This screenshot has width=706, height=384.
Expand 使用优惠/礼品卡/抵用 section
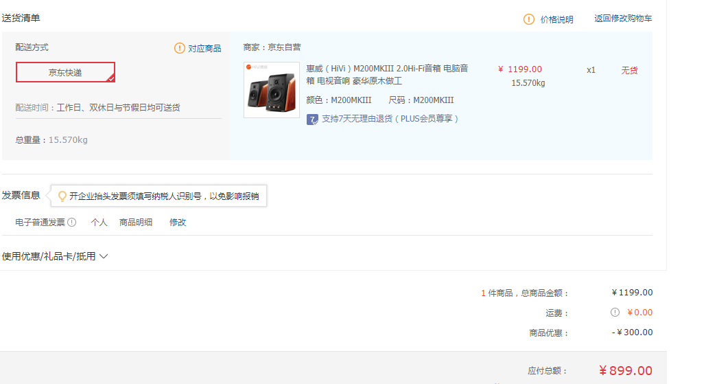click(55, 256)
